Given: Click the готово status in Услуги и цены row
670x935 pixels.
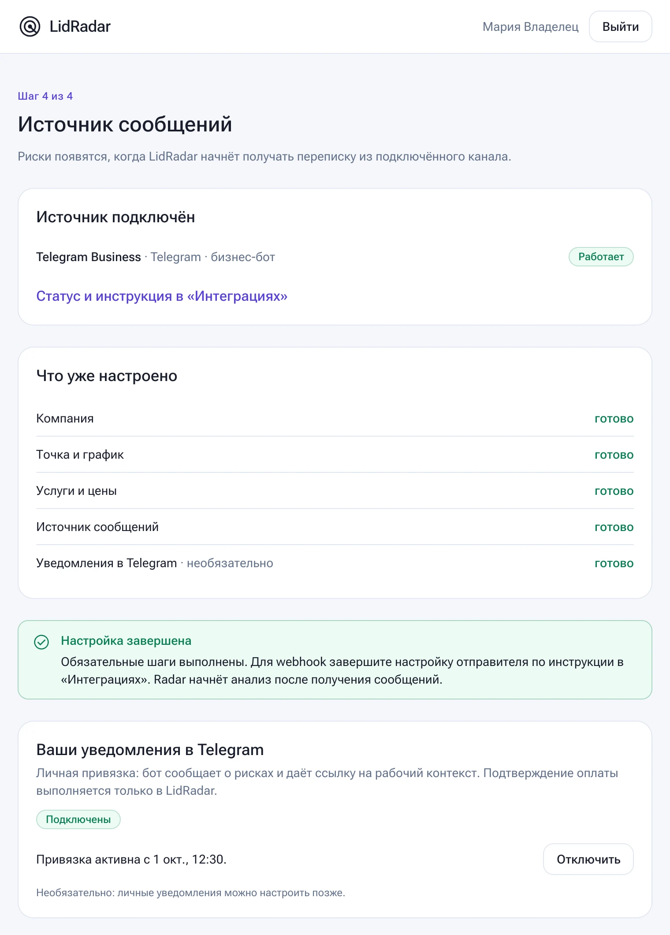Looking at the screenshot, I should (x=614, y=491).
